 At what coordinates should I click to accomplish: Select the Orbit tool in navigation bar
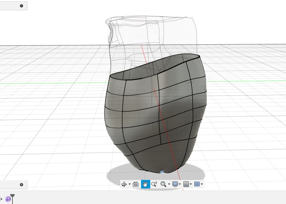[x=124, y=184]
